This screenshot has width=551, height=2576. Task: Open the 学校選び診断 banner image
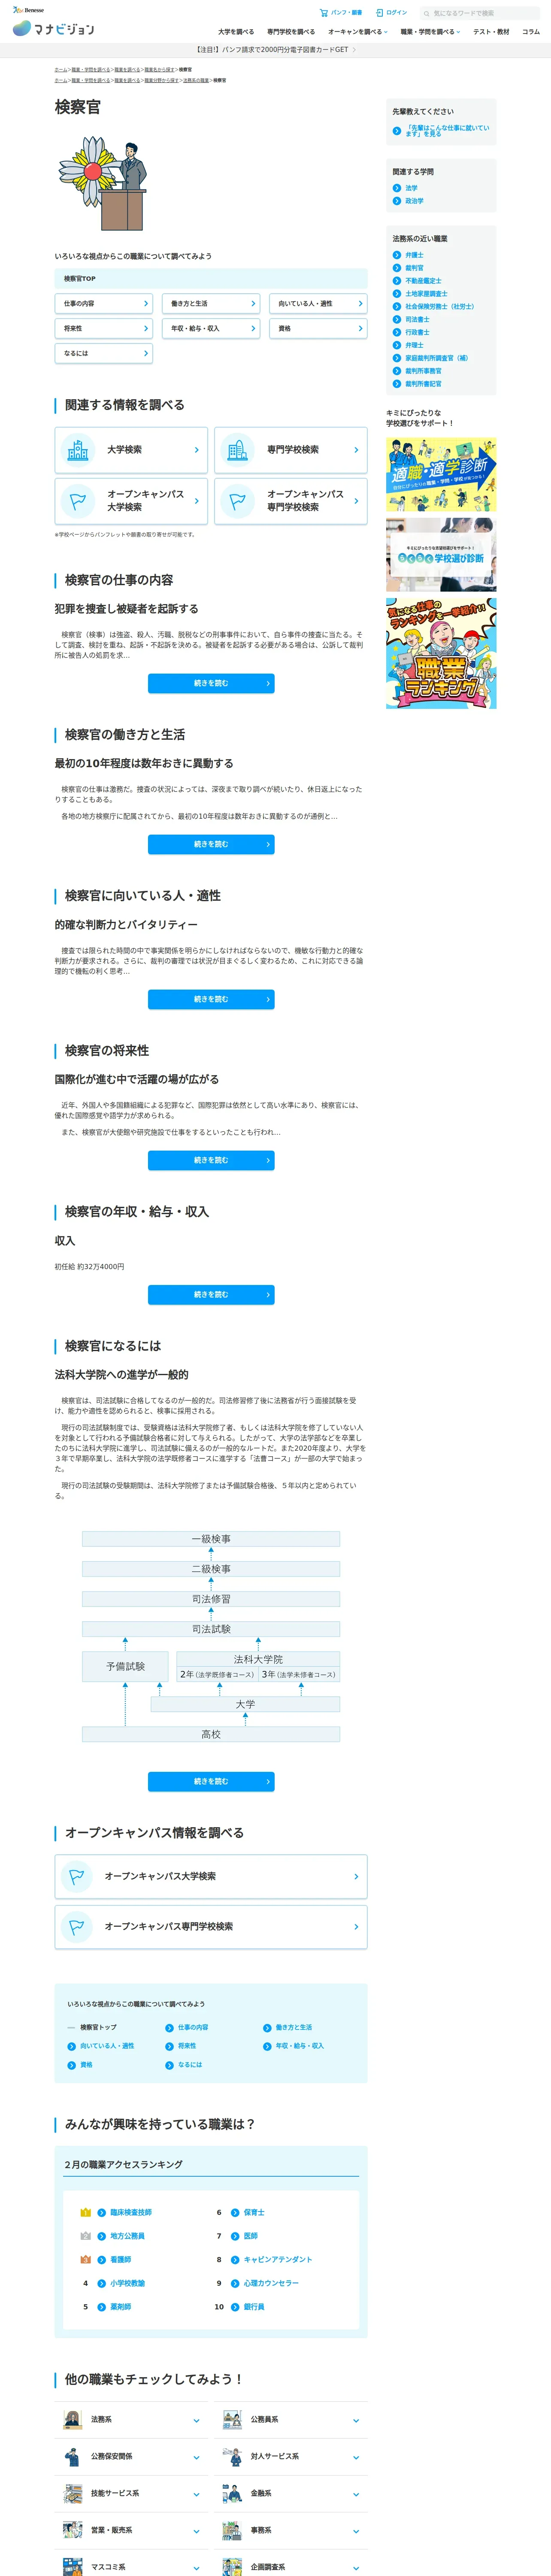pyautogui.click(x=441, y=555)
